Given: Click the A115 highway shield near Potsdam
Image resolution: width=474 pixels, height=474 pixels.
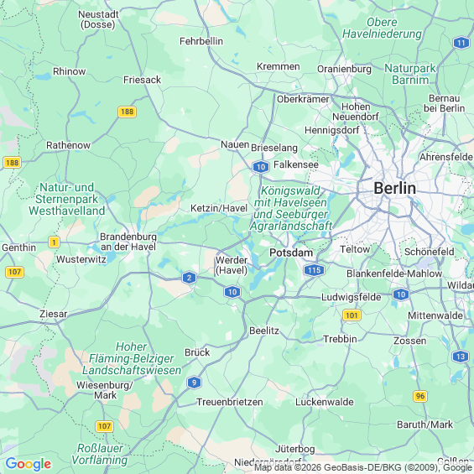Looking at the screenshot, I should tap(314, 270).
